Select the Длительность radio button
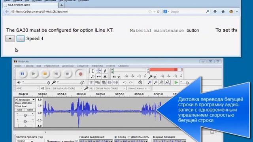Viewport: 253px width, 142px height. click(129, 137)
